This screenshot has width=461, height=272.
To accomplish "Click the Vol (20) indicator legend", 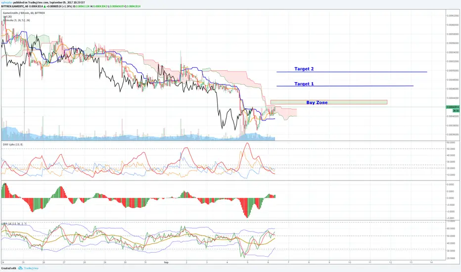I will (7, 17).
